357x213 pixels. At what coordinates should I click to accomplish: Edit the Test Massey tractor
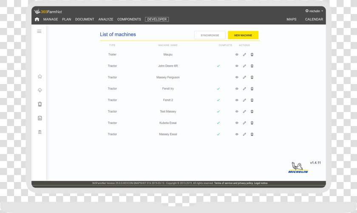(x=244, y=112)
